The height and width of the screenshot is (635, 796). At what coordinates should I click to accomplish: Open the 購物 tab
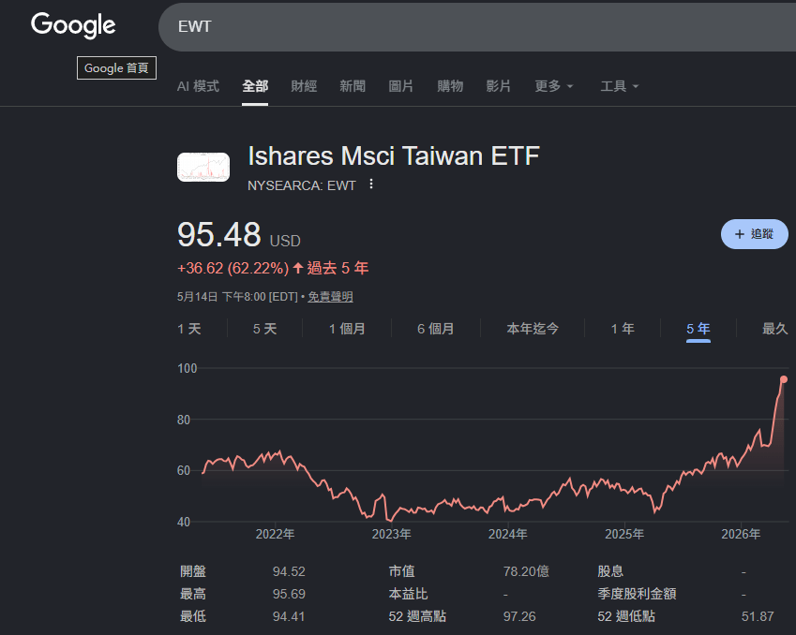tap(450, 86)
